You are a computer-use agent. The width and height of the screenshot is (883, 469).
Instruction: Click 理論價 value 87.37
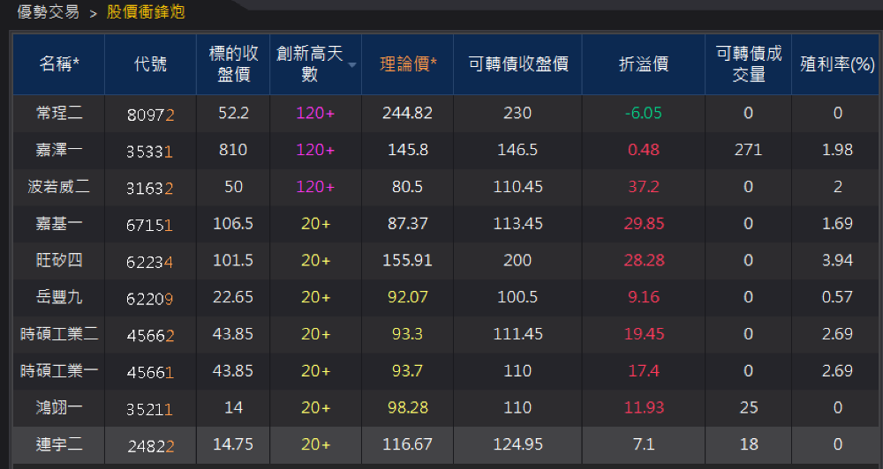[x=408, y=223]
